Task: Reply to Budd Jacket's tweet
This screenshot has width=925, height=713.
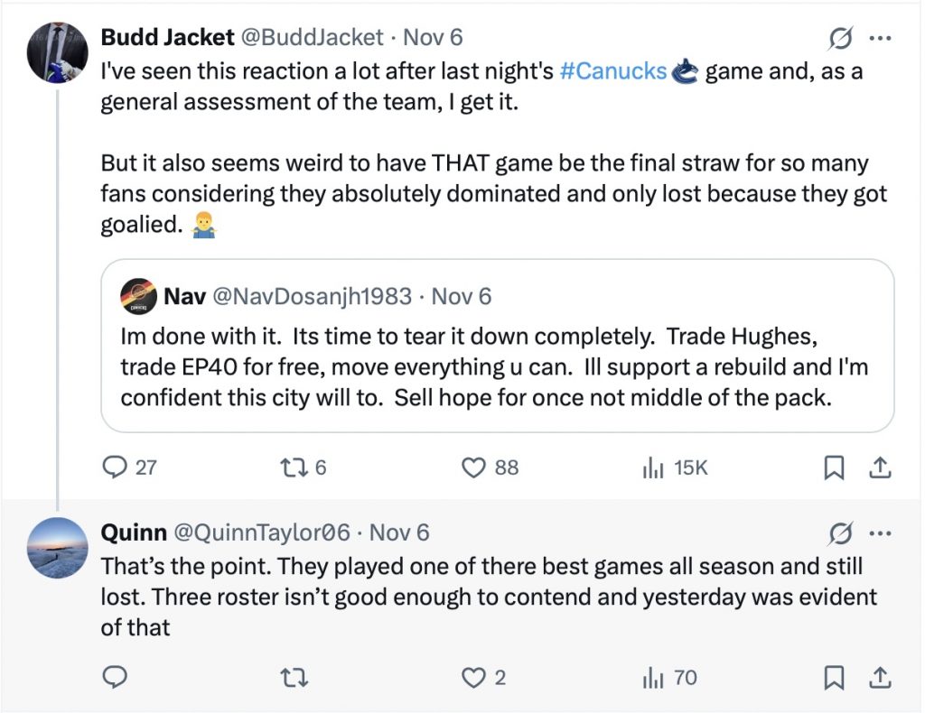Action: coord(115,467)
